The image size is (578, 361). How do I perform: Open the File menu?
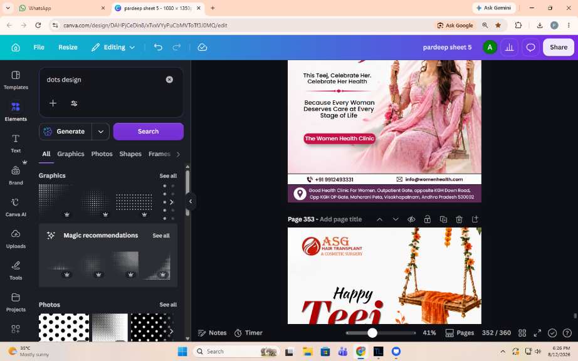point(39,47)
